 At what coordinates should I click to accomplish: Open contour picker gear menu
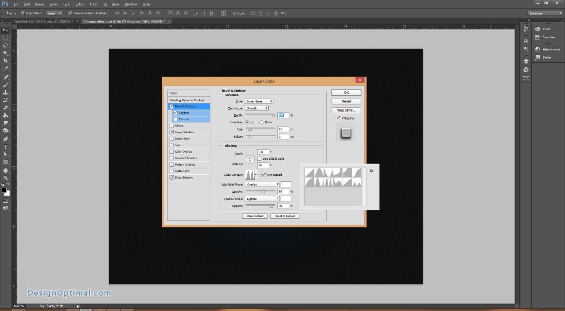click(x=372, y=171)
